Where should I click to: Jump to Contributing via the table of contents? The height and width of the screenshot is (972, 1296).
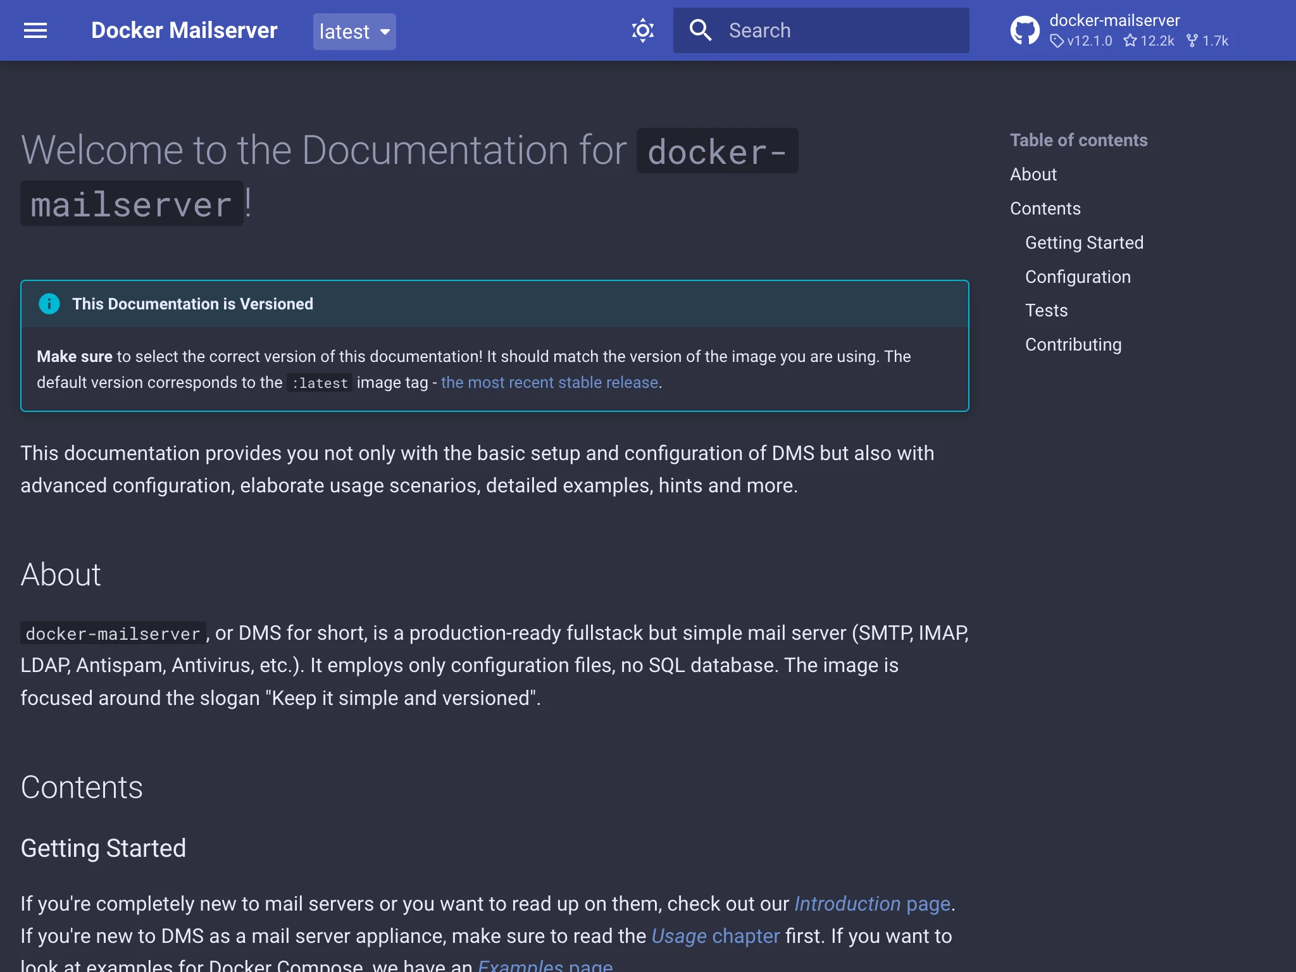(x=1073, y=344)
